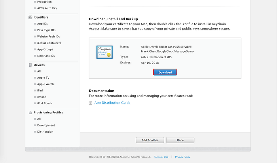Click the Devices section phone icon

30,65
